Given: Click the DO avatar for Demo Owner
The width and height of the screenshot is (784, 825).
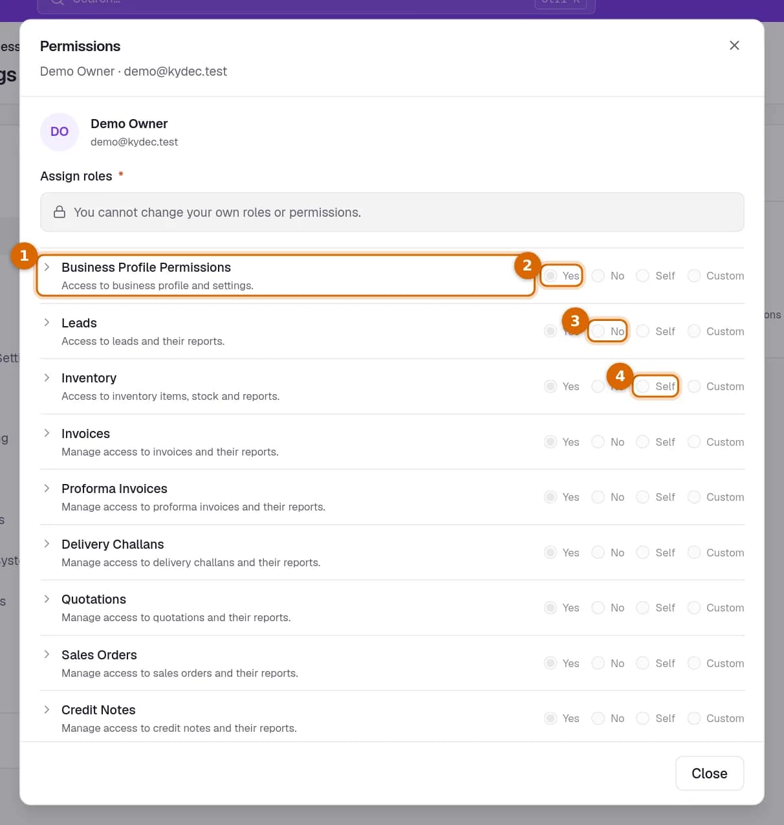Looking at the screenshot, I should 60,132.
